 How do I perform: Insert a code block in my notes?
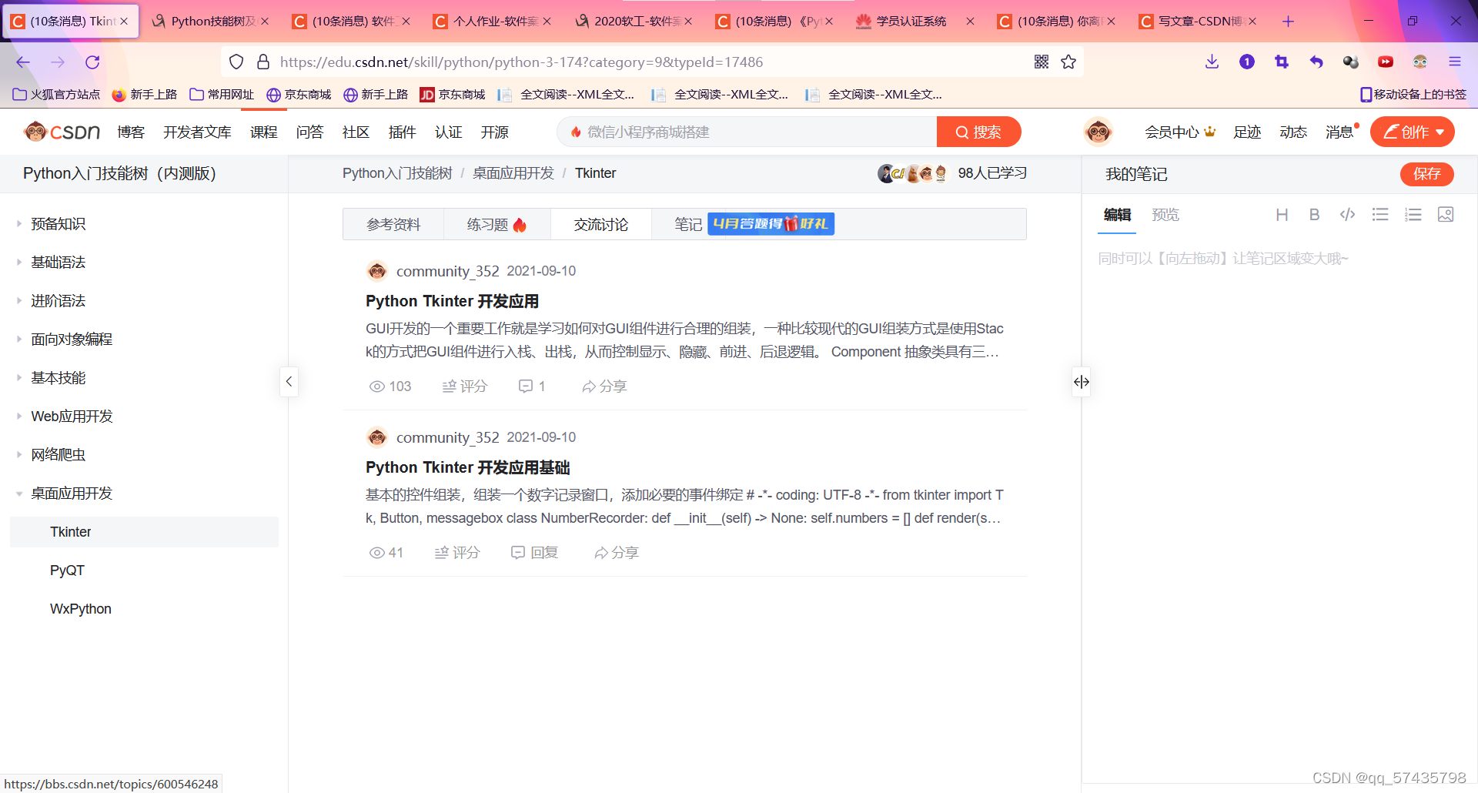(1347, 215)
